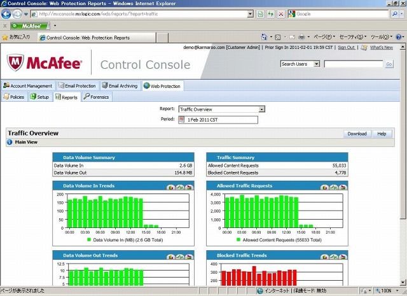407x296 pixels.
Task: Open the Policies sub-tab
Action: tap(14, 97)
